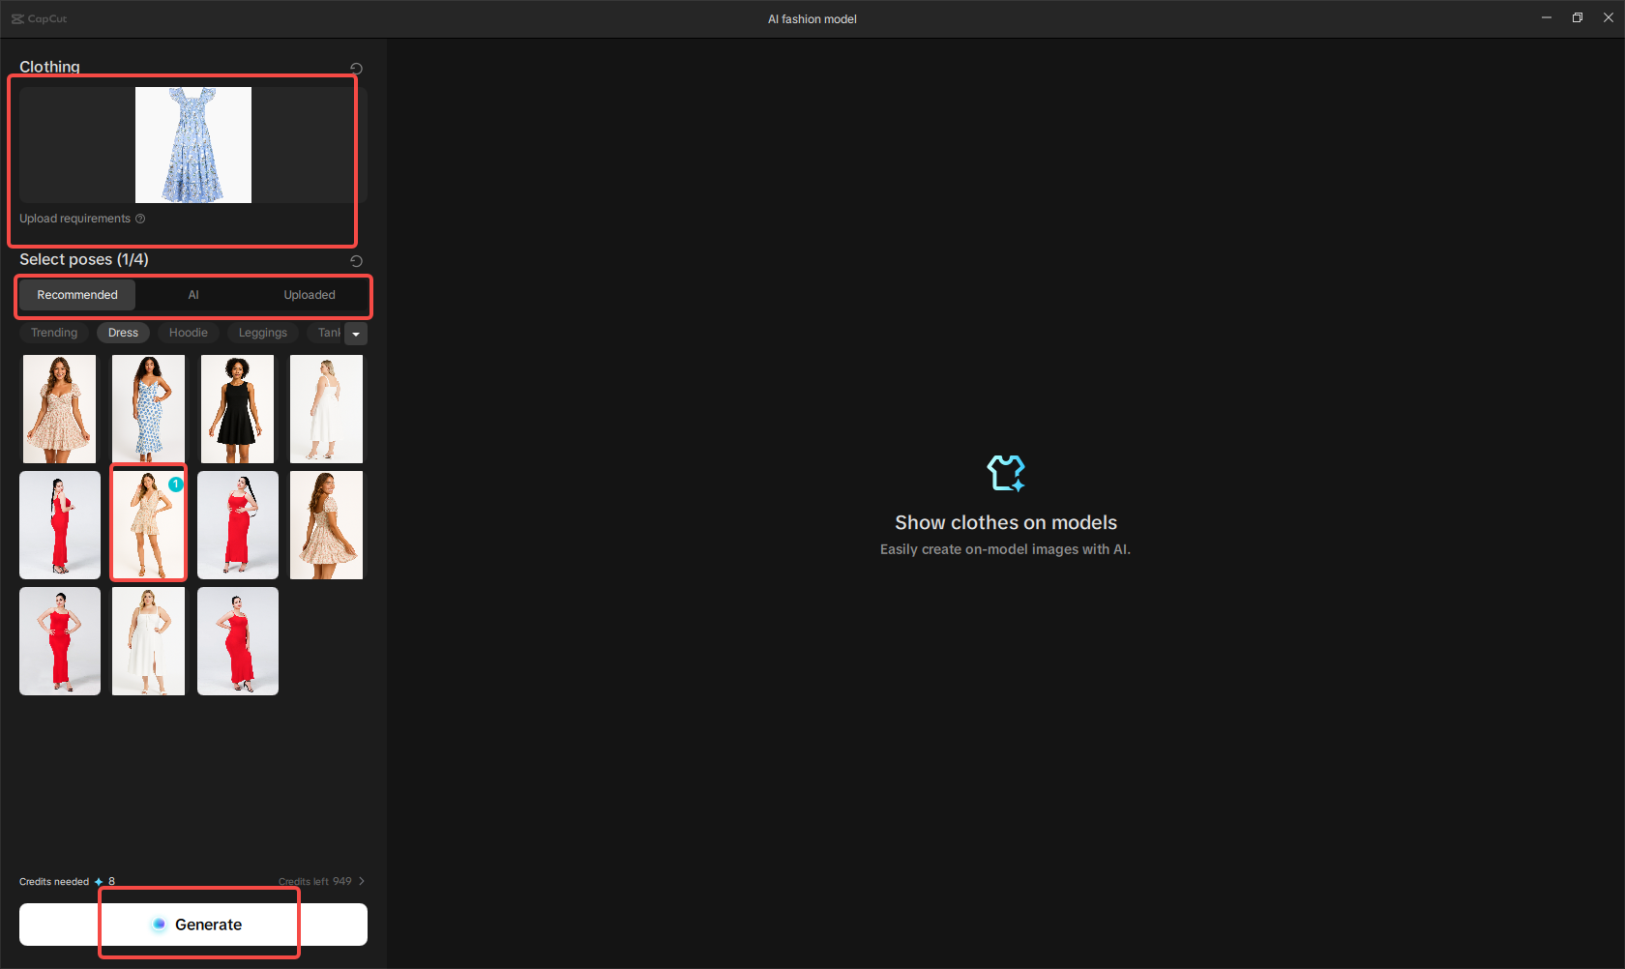Switch to the AI poses tab

(193, 294)
